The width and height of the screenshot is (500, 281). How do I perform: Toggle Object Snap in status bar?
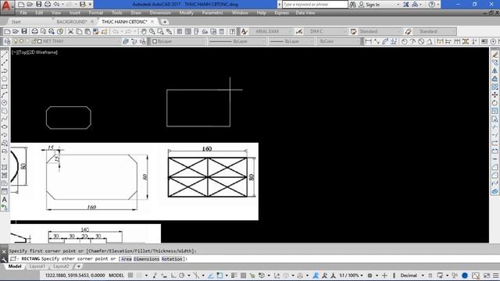pos(220,276)
